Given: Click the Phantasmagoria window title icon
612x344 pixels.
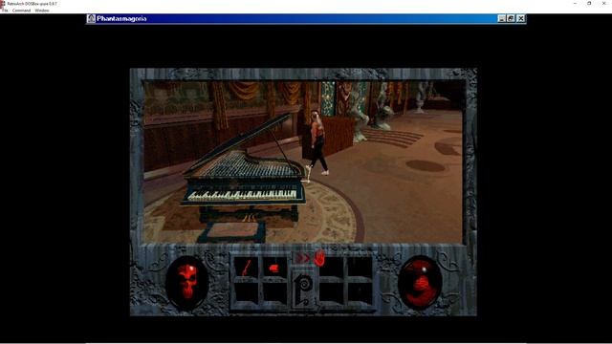Looking at the screenshot, I should tap(92, 19).
